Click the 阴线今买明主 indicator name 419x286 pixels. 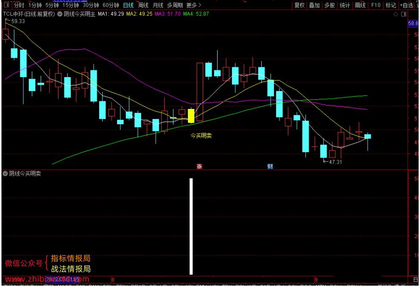(79, 14)
